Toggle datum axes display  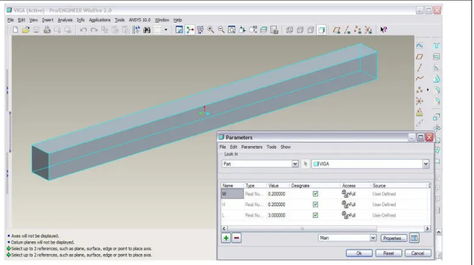click(347, 30)
